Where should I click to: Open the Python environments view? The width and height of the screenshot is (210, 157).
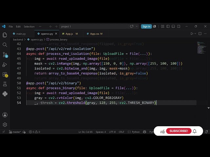(5, 94)
